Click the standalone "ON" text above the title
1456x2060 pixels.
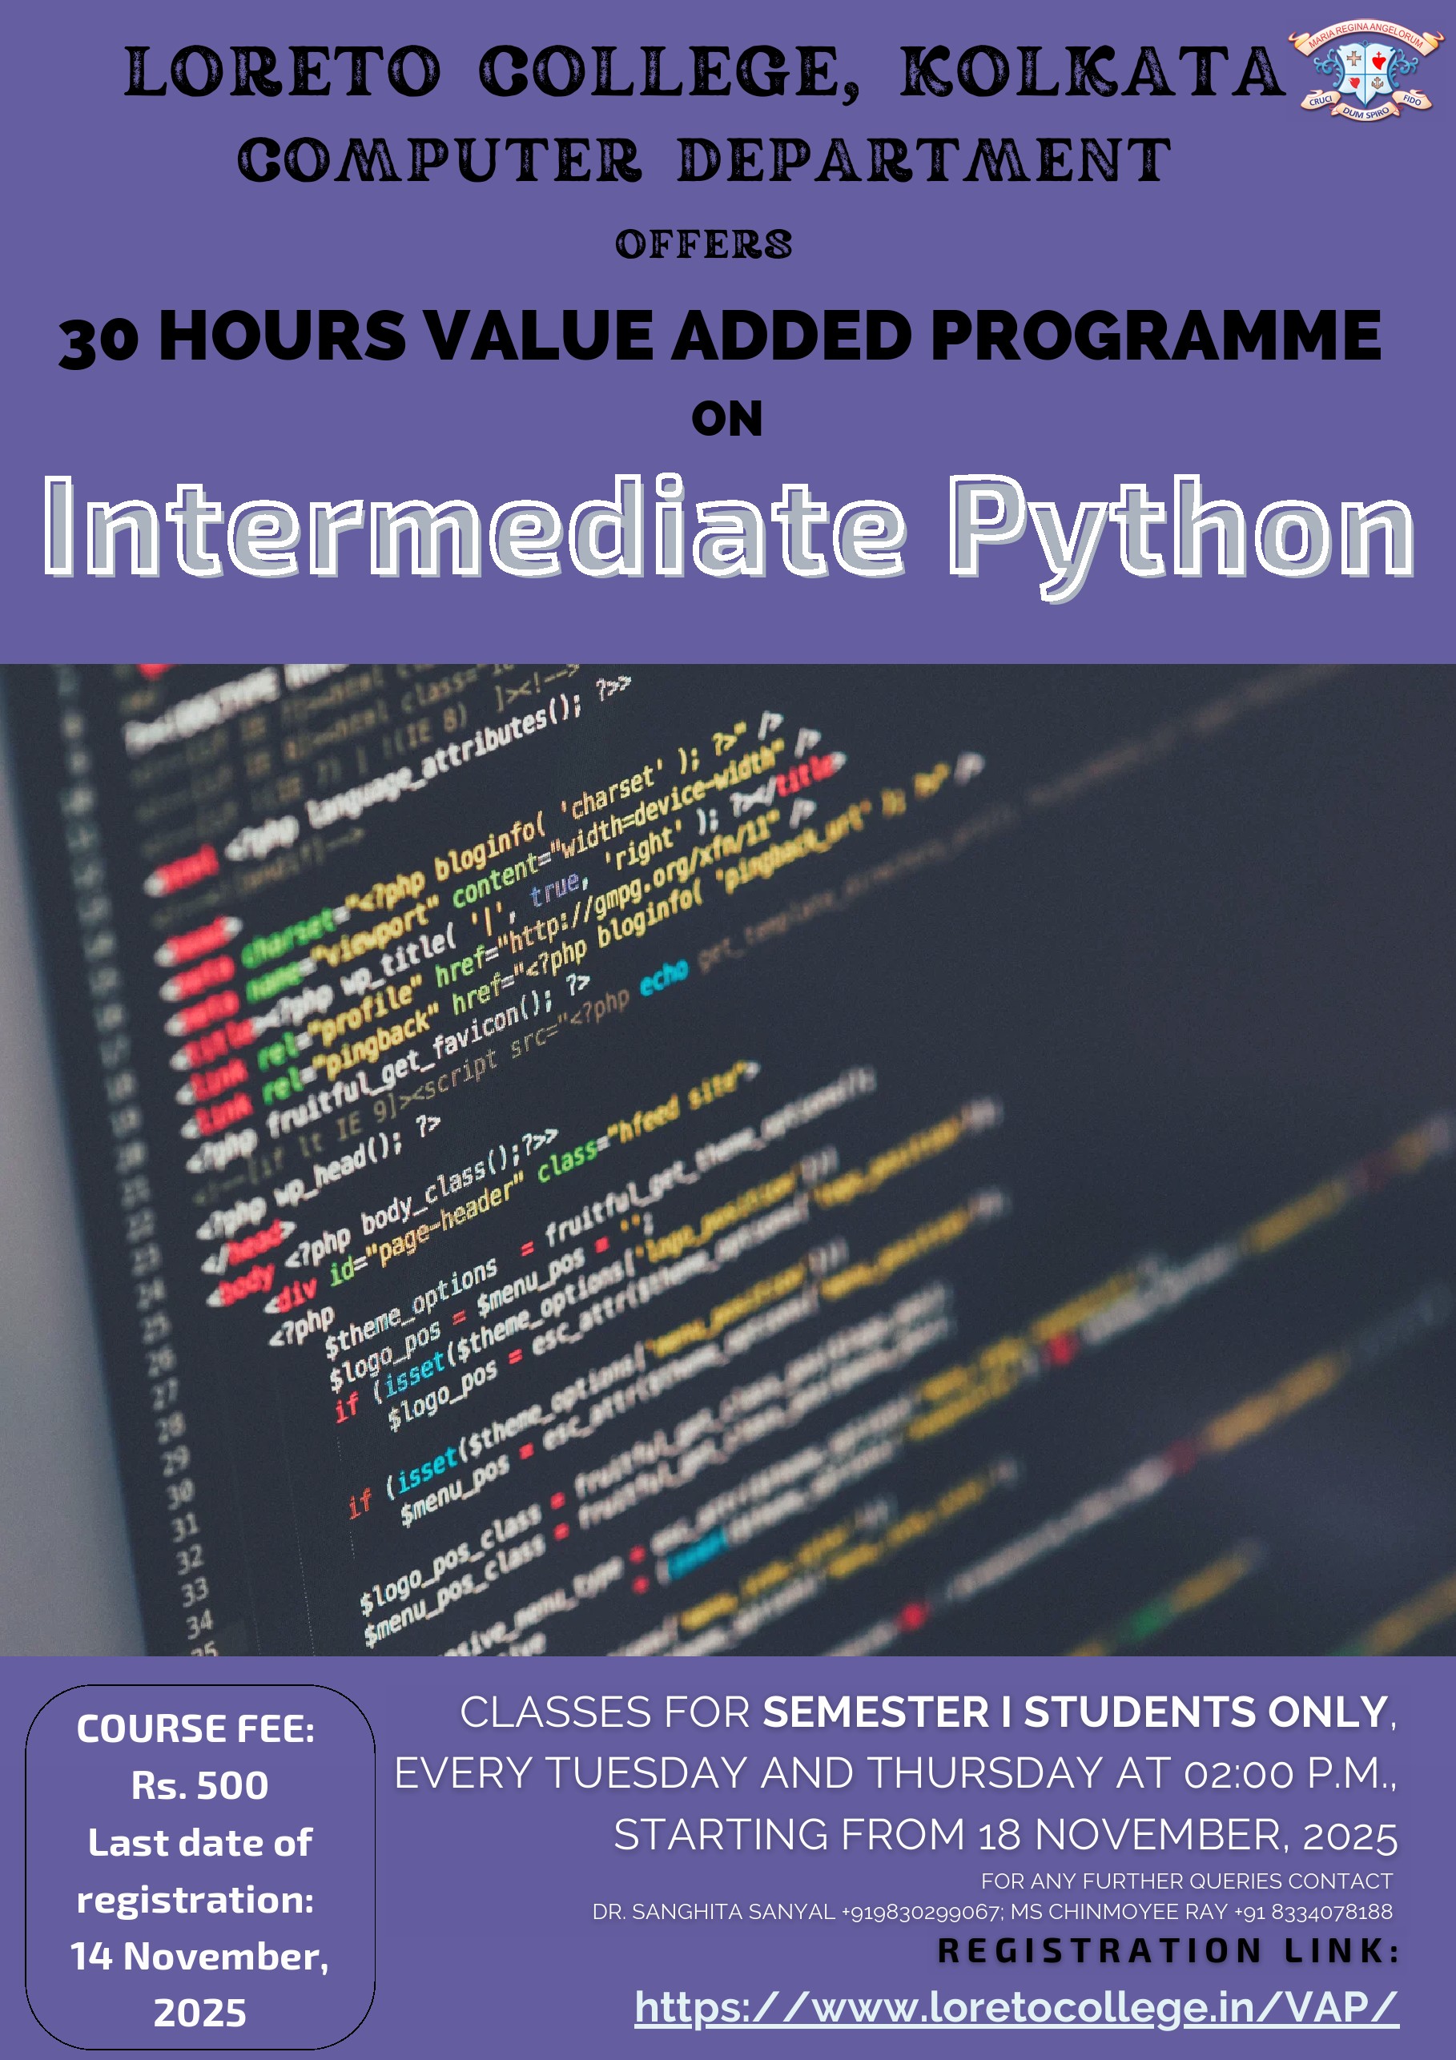[726, 419]
